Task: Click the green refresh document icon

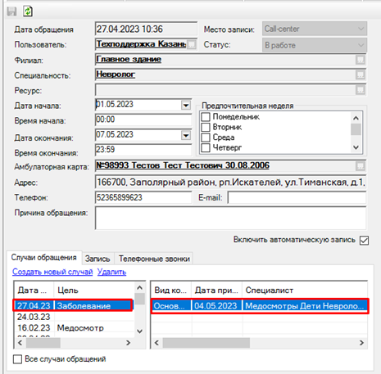Action: click(x=28, y=11)
